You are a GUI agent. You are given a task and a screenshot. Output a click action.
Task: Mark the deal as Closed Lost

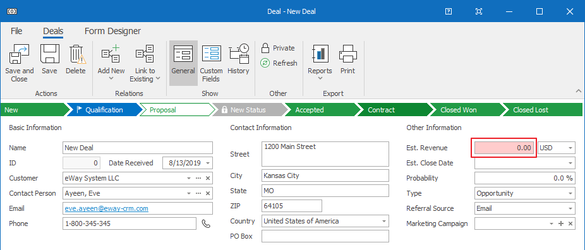pos(543,110)
